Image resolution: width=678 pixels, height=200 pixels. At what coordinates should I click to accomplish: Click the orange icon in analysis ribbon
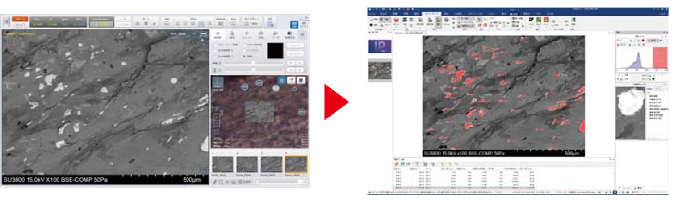point(396,20)
